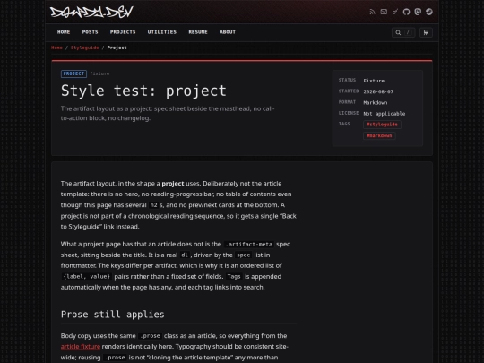Open the Projects nav item
The image size is (484, 363).
point(123,32)
